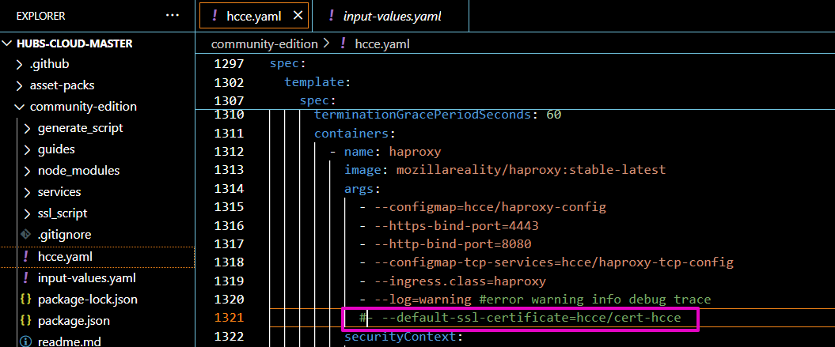Click the commented --default-ssl-certificate line
Image resolution: width=835 pixels, height=347 pixels.
pos(520,319)
